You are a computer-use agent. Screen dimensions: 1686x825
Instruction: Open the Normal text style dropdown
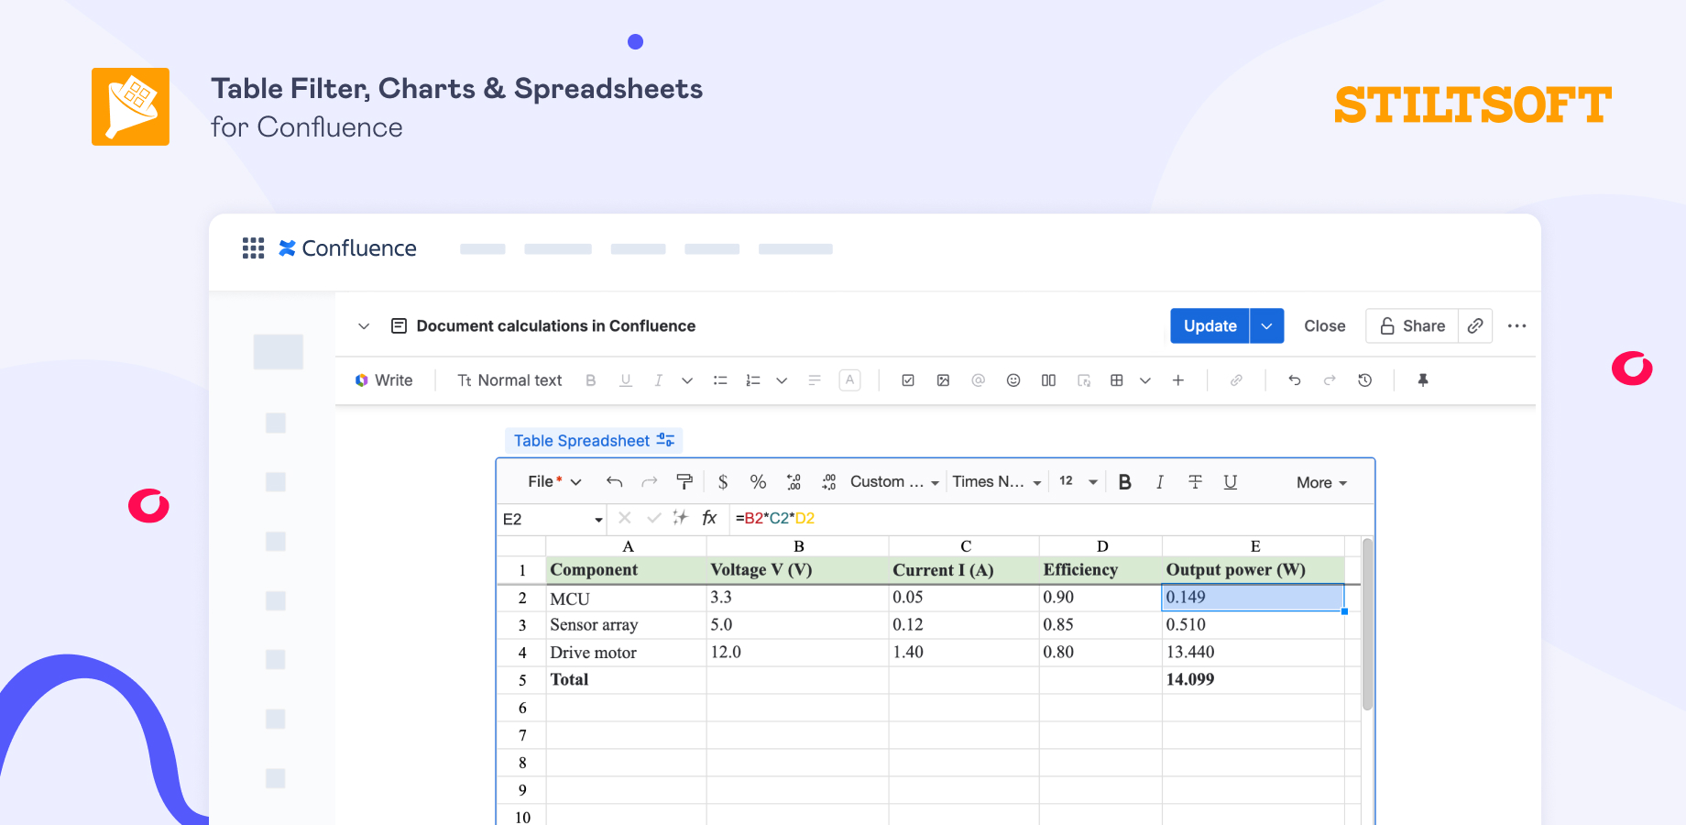(x=509, y=380)
